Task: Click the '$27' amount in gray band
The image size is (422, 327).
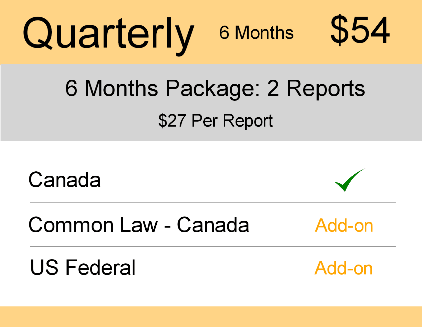Action: [x=172, y=121]
